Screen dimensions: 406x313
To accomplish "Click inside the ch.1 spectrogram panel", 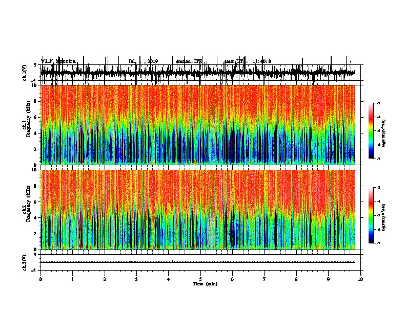I will (x=197, y=125).
